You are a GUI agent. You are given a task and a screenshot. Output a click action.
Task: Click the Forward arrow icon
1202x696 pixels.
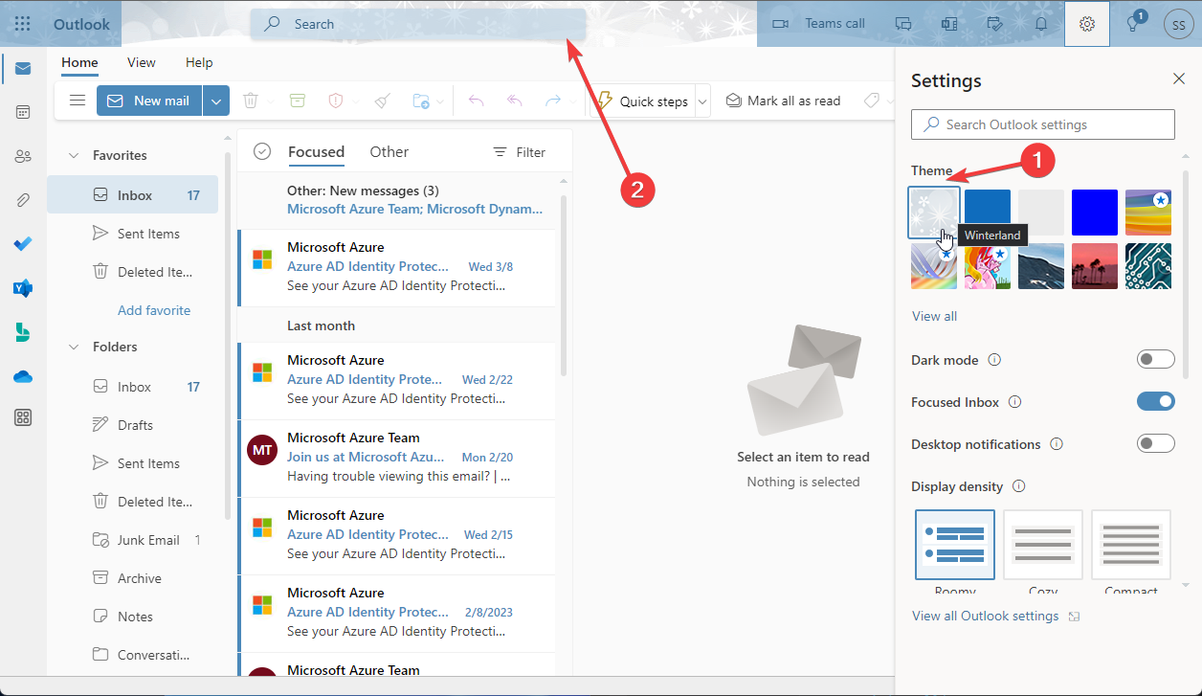coord(552,101)
